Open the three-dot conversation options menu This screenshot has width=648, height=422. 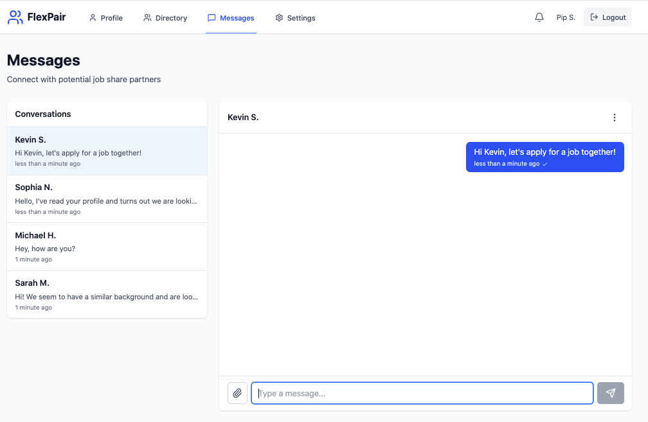614,118
